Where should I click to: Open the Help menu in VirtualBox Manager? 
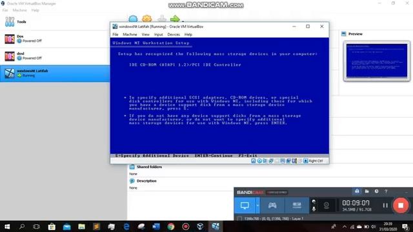pos(35,10)
